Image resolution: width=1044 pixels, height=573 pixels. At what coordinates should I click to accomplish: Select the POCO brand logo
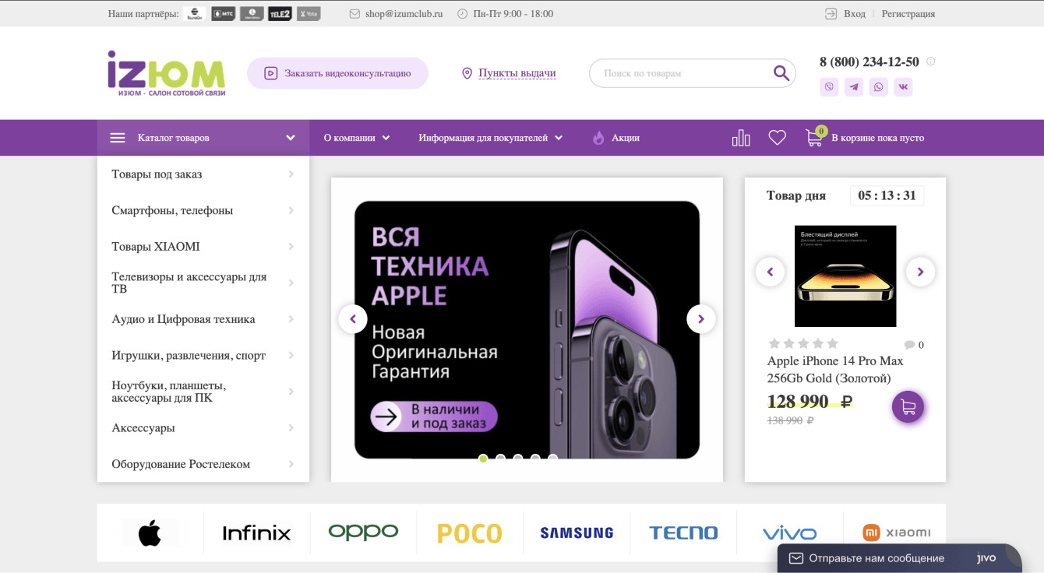(x=470, y=533)
